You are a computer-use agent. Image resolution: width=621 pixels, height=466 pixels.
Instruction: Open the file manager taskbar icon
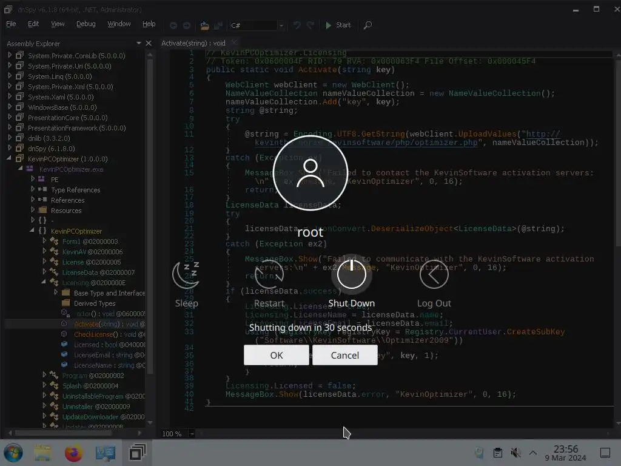pyautogui.click(x=42, y=453)
